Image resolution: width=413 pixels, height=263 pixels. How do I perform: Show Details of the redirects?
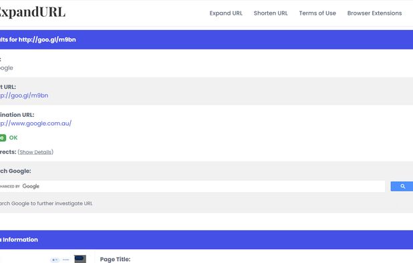[35, 152]
